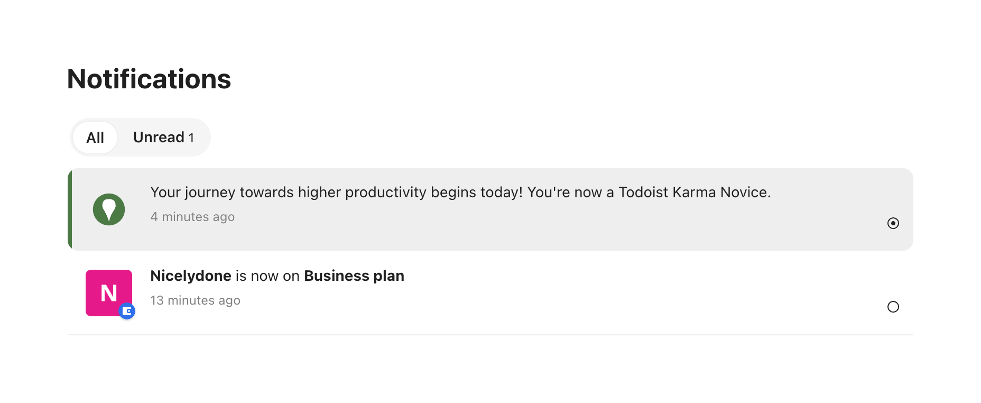Mark the Karma Novice notification as read
Screen dimensions: 981x403
(893, 223)
